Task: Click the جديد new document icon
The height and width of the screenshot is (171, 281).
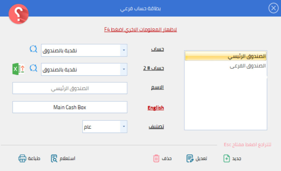Action: (x=227, y=158)
